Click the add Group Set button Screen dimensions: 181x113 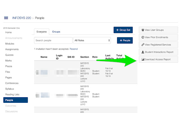pyautogui.click(x=123, y=30)
